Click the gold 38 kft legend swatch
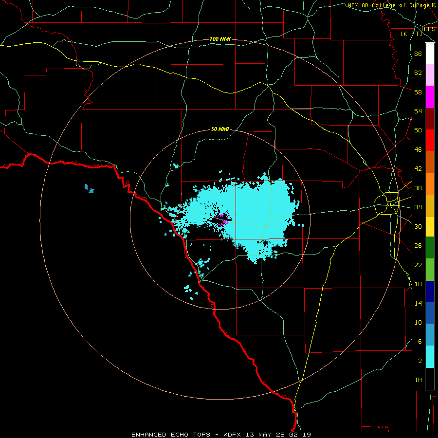The height and width of the screenshot is (438, 438). (430, 206)
